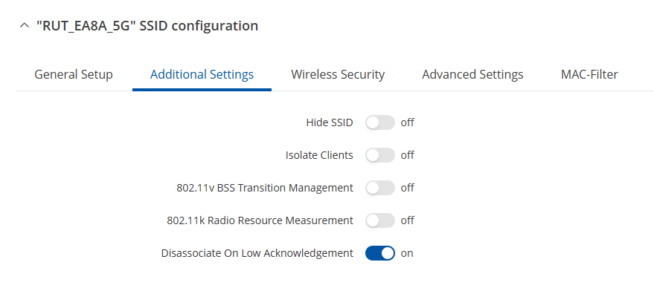Screen dimensions: 654x288
Task: Select the Additional Settings tab
Action: [202, 74]
